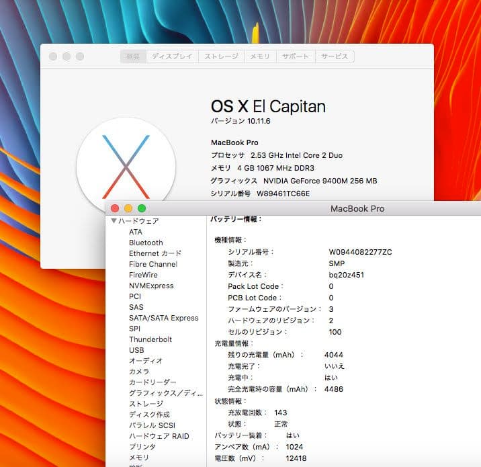Select Thunderbolt in sidebar
481x467 pixels.
[150, 339]
